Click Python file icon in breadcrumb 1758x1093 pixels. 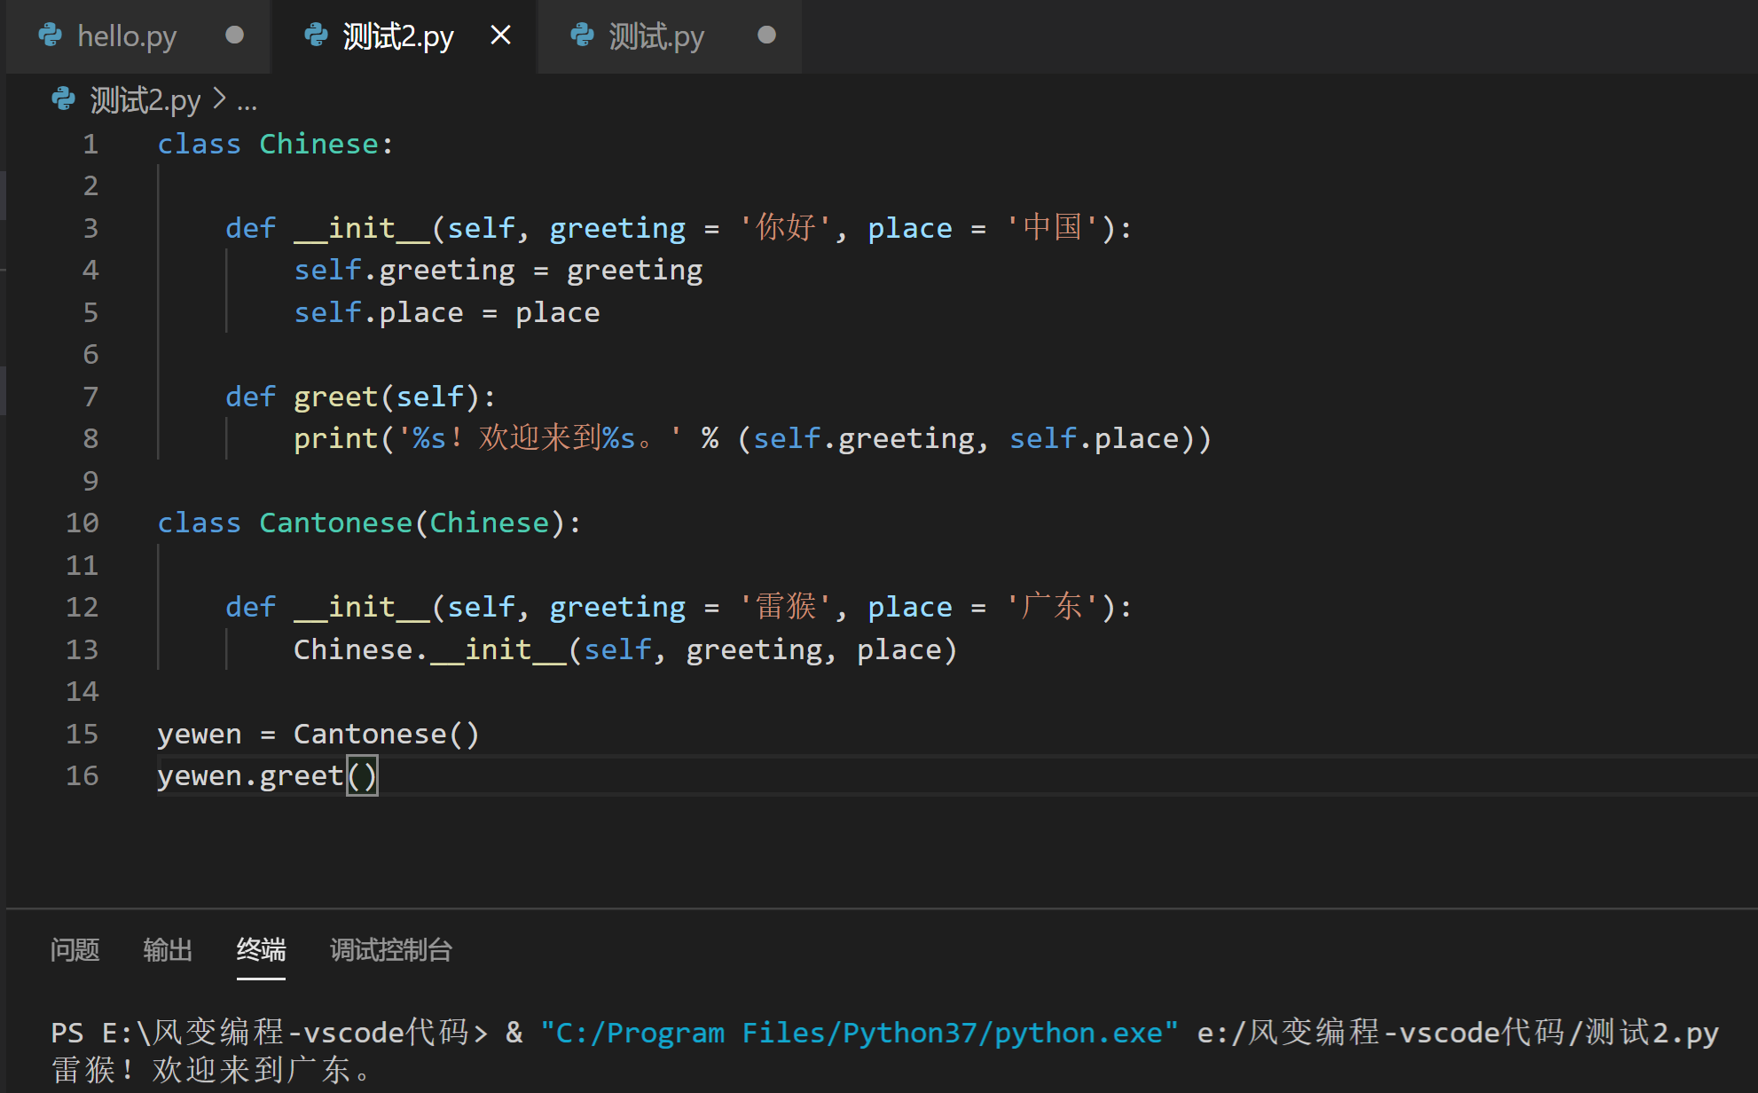64,99
